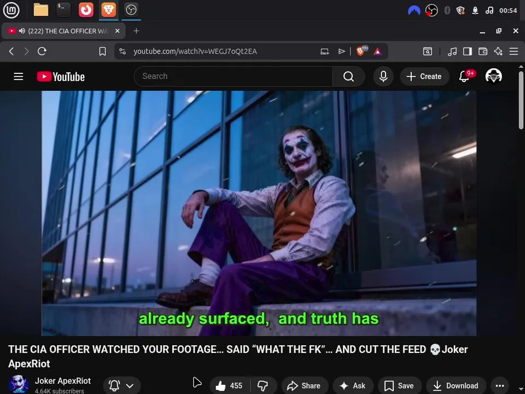This screenshot has width=525, height=394.
Task: Open the Leo AI sparkle icon
Action: [x=498, y=51]
